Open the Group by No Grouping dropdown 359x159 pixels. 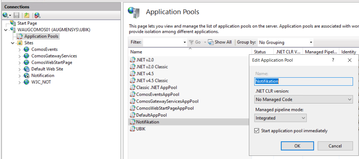[x=285, y=42]
